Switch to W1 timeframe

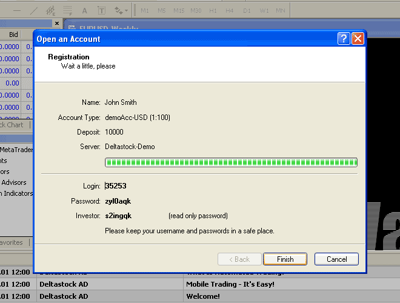coord(264,11)
